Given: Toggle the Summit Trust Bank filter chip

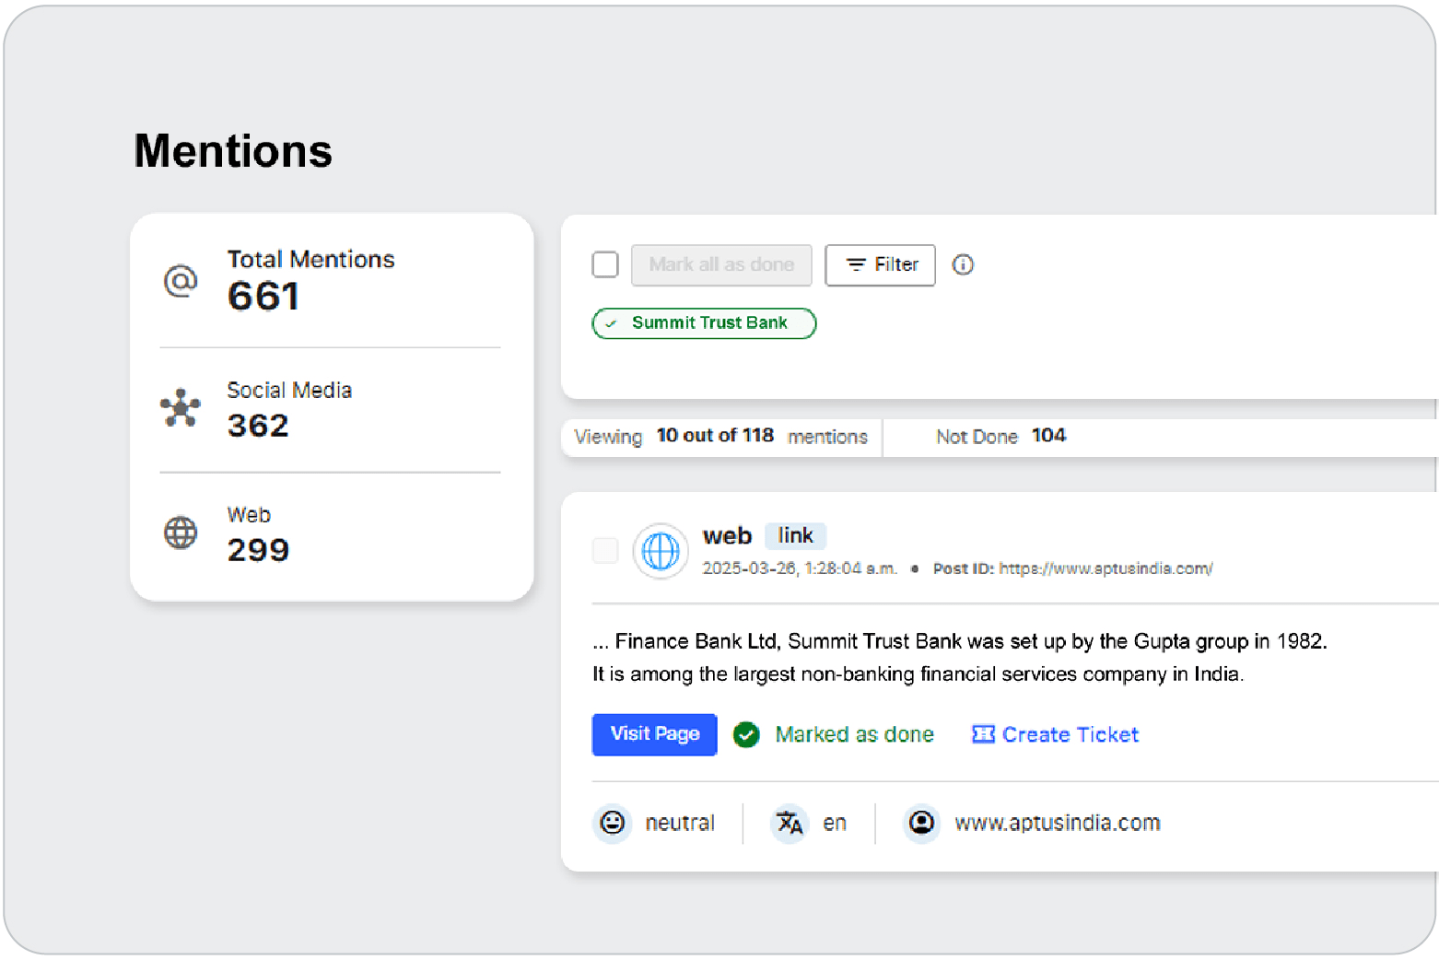Looking at the screenshot, I should pyautogui.click(x=704, y=323).
